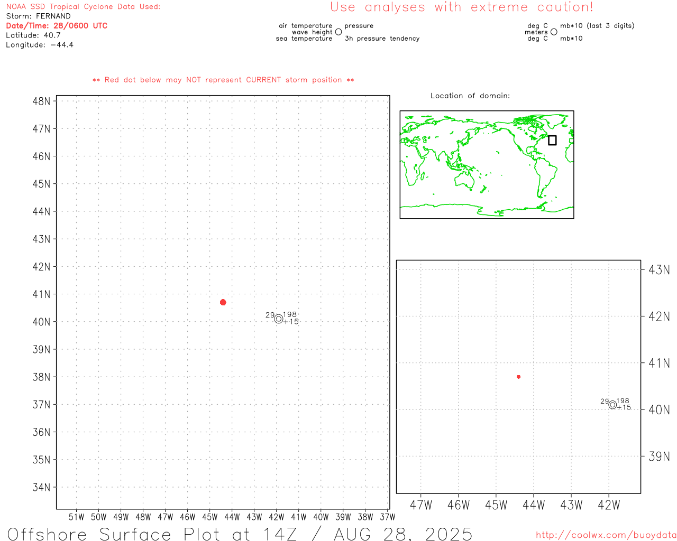This screenshot has width=677, height=541.
Task: Click the '37W' longitude label on main map
Action: coord(388,517)
